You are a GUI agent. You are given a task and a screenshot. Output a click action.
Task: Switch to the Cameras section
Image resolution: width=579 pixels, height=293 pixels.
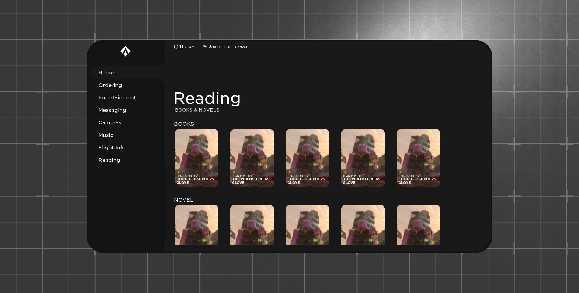(x=110, y=122)
